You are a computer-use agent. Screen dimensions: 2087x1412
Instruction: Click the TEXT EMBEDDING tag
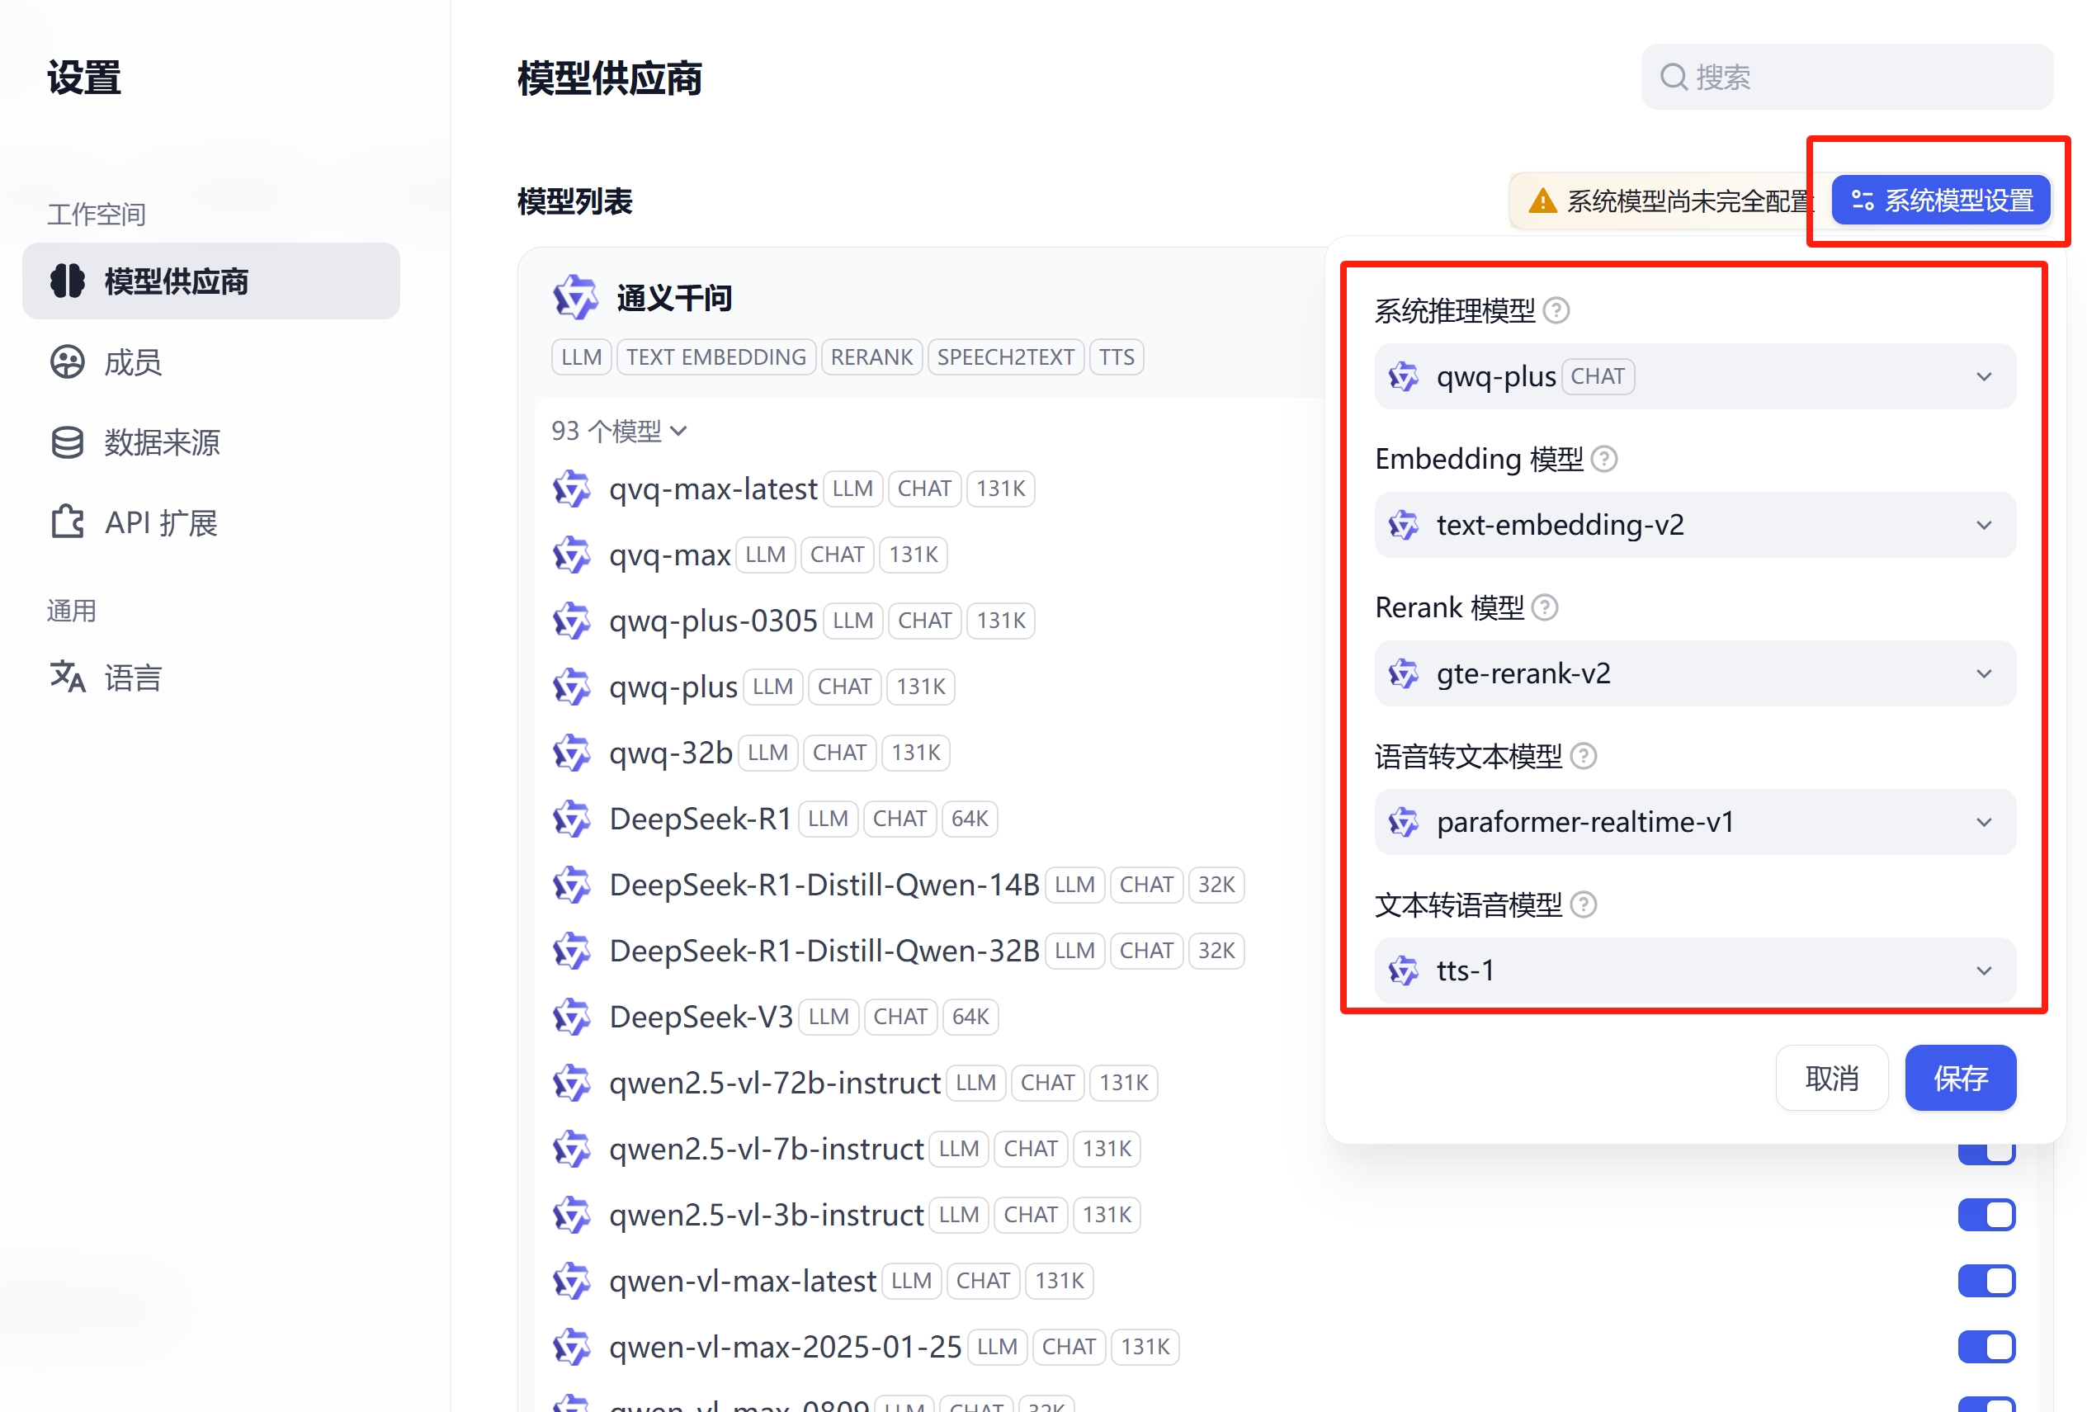pos(715,357)
